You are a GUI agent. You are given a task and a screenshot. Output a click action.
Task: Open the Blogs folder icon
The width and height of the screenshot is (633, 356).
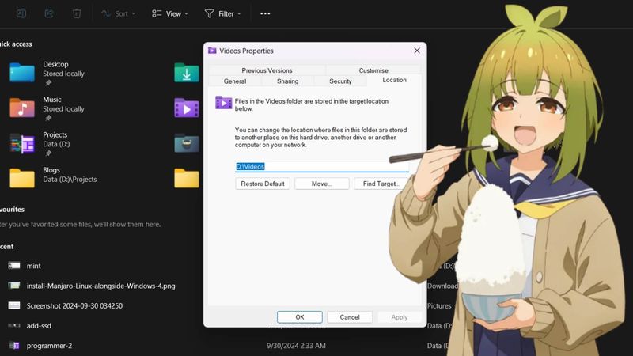tap(22, 178)
